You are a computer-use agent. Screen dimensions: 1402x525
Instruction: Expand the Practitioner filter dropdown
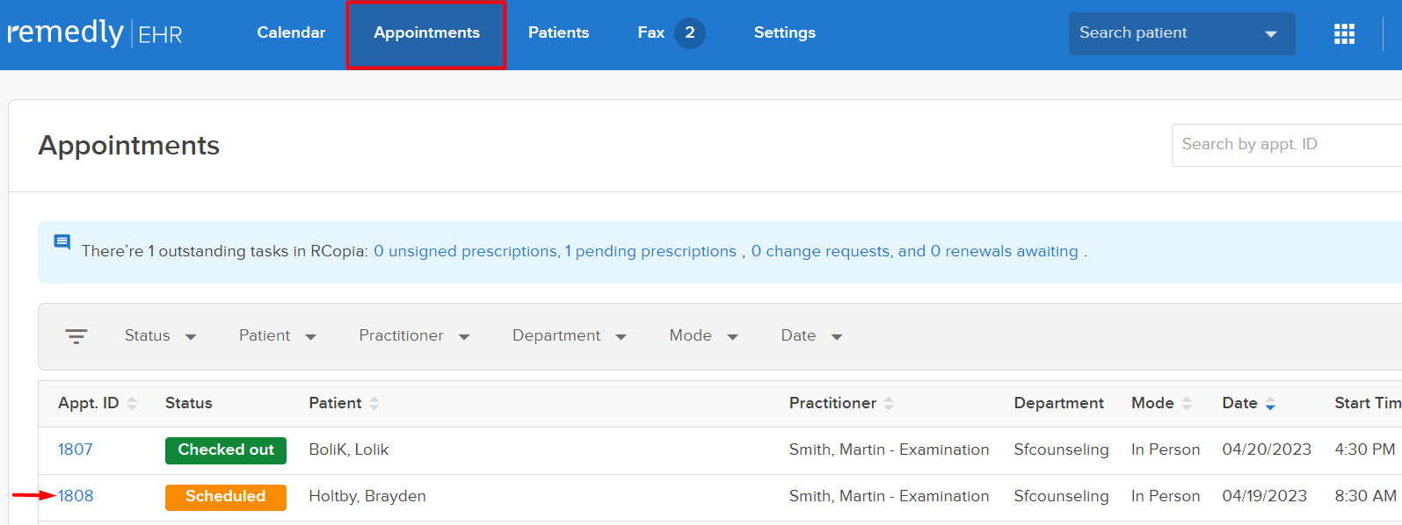tap(414, 336)
